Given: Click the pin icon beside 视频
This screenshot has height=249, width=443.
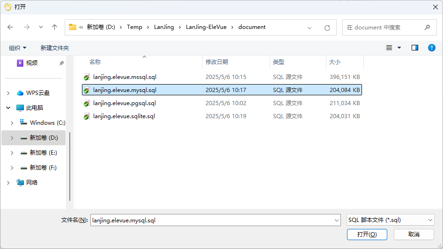Looking at the screenshot, I should [61, 63].
